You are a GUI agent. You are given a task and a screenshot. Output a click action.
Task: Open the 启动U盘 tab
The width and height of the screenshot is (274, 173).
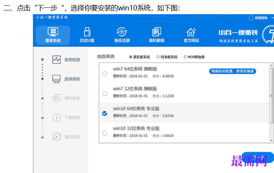point(87,35)
